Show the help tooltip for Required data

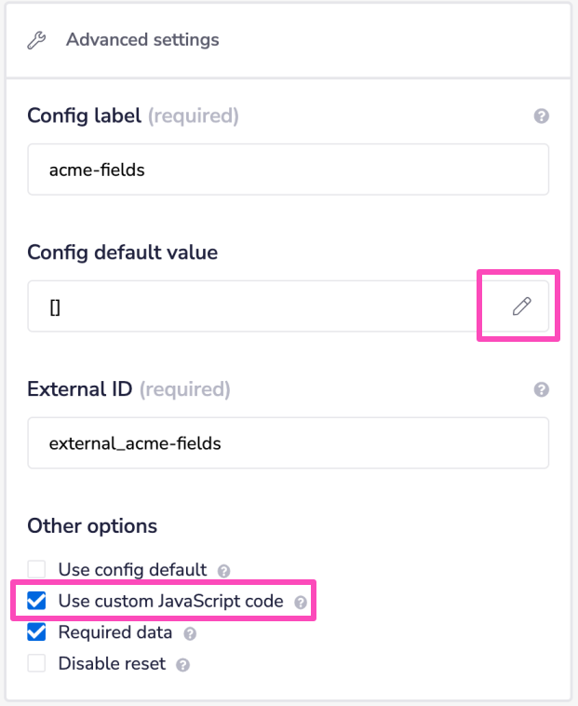190,633
